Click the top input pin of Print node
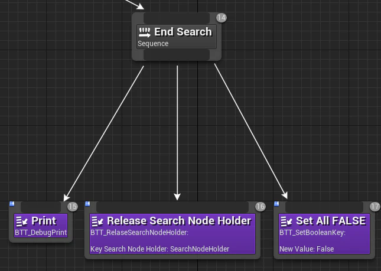Image resolution: width=381 pixels, height=271 pixels. [x=41, y=207]
